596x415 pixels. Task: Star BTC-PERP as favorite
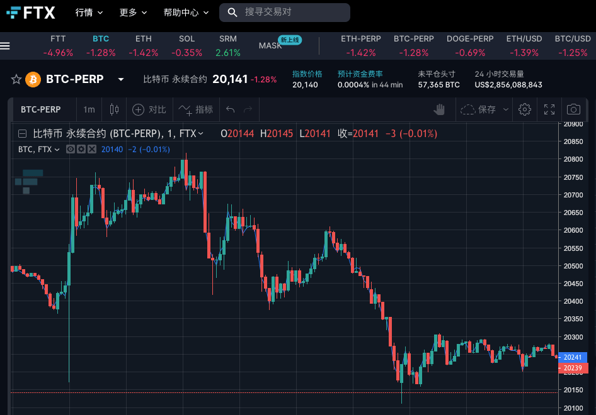pyautogui.click(x=15, y=79)
